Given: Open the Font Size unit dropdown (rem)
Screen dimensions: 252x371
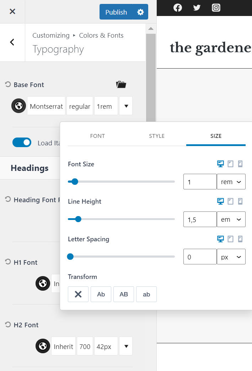Looking at the screenshot, I should pyautogui.click(x=231, y=182).
